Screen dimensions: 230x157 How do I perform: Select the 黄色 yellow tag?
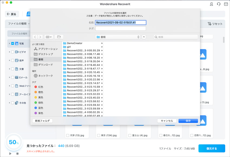click(x=39, y=97)
